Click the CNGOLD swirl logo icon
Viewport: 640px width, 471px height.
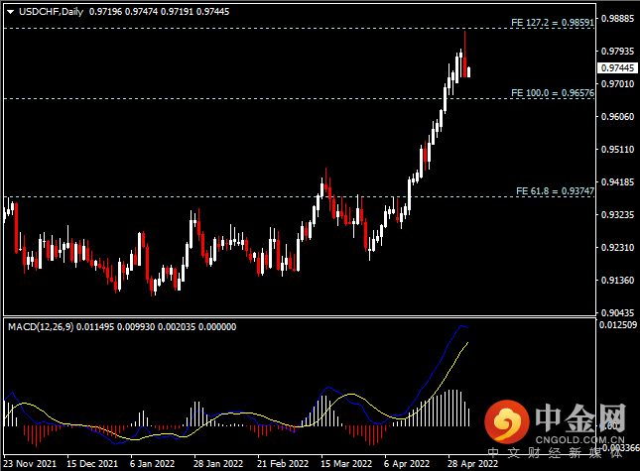(506, 422)
